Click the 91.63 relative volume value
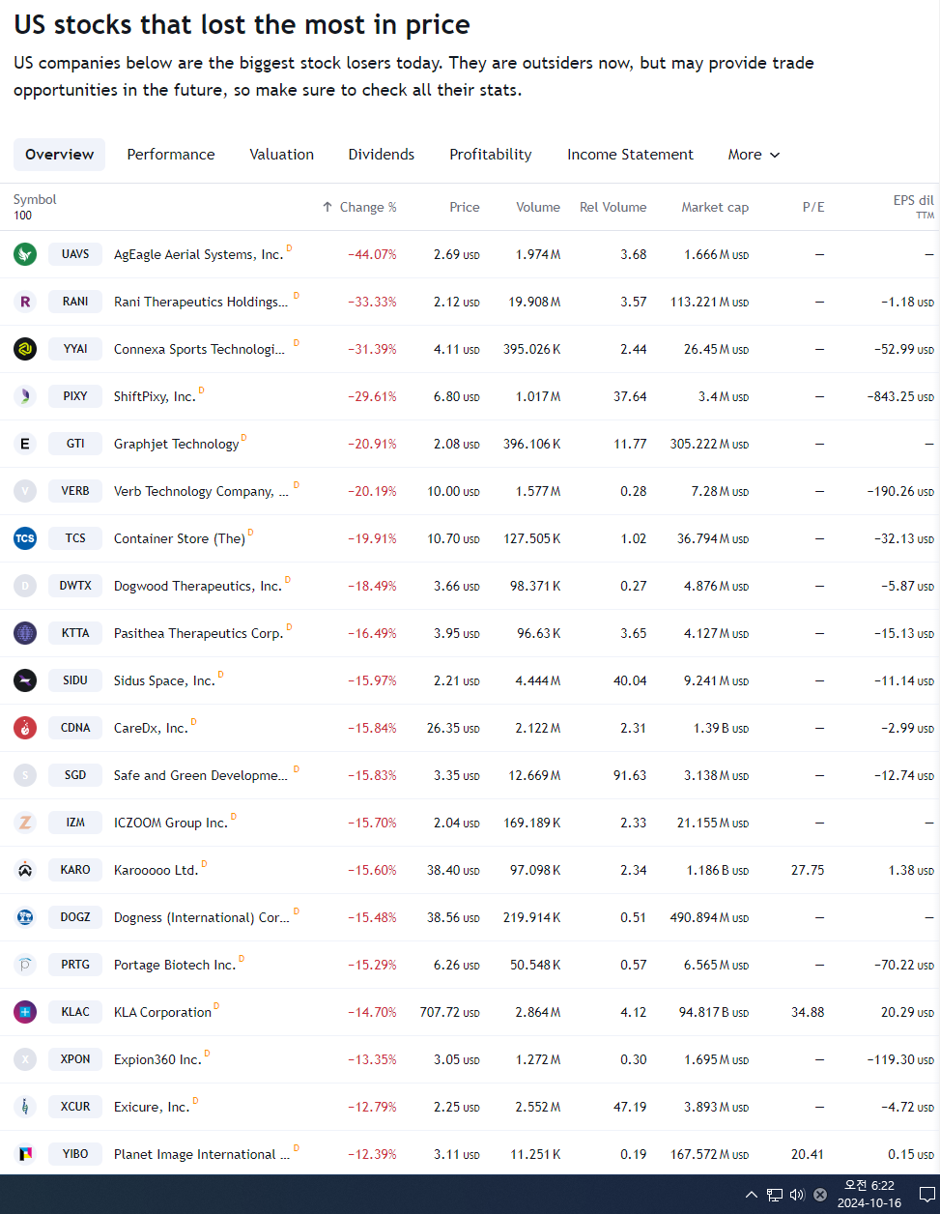This screenshot has width=940, height=1214. [x=630, y=775]
